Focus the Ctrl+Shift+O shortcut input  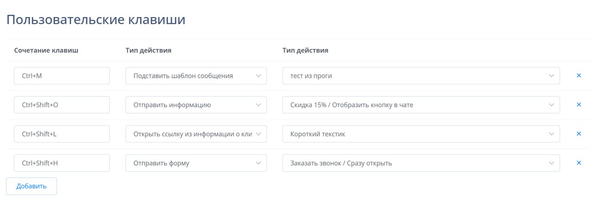[62, 105]
